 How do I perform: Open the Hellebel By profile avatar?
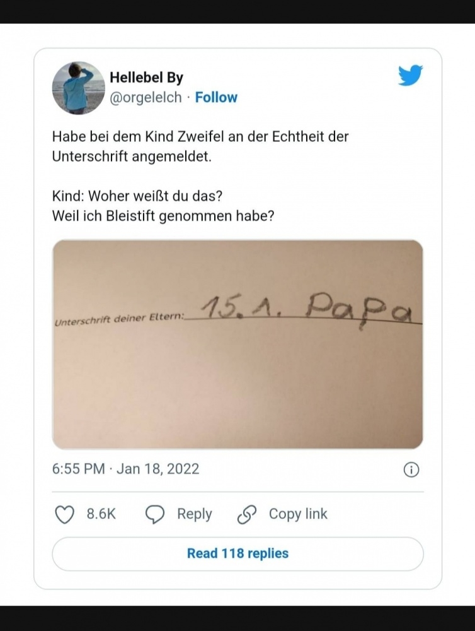pyautogui.click(x=78, y=88)
